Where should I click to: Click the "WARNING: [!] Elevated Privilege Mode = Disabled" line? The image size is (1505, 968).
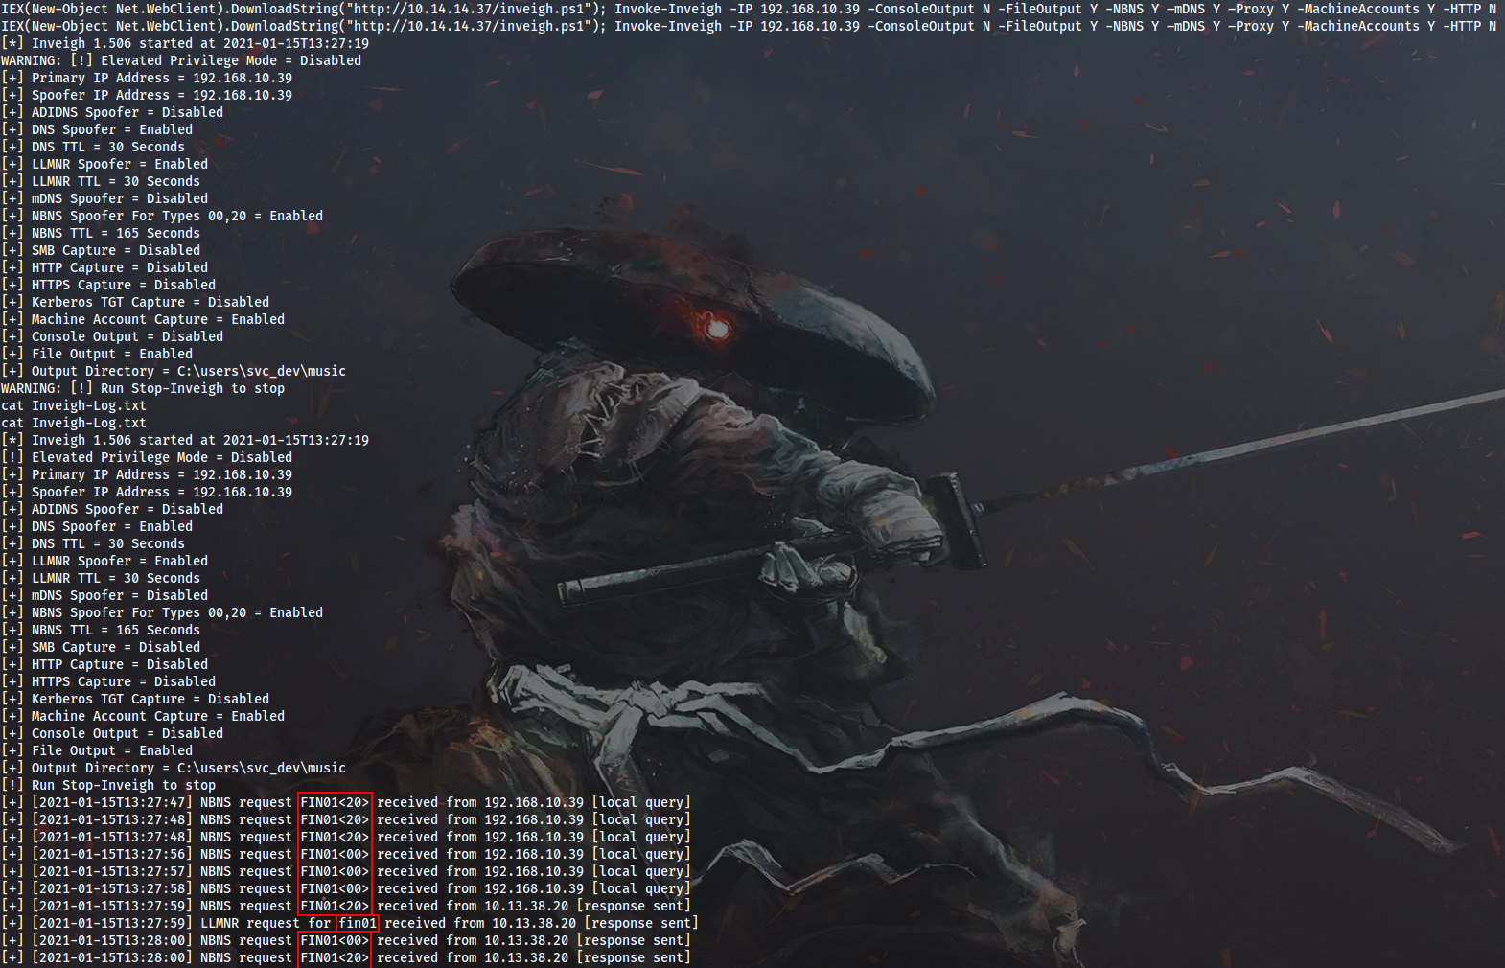181,60
